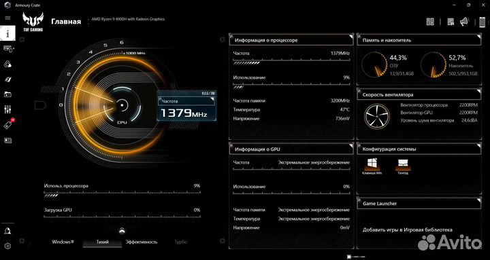This screenshot has width=490, height=260.
Task: Expand corner arrow of the Частота gauge popup
Action: point(212,99)
